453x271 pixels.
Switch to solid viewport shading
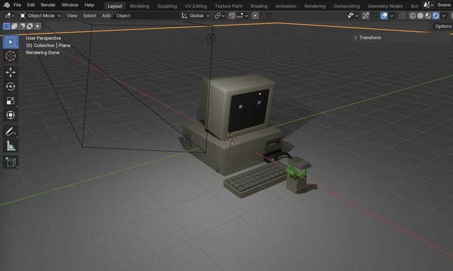420,16
